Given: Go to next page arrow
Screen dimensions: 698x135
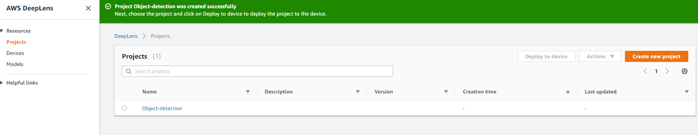Looking at the screenshot, I should pos(667,71).
